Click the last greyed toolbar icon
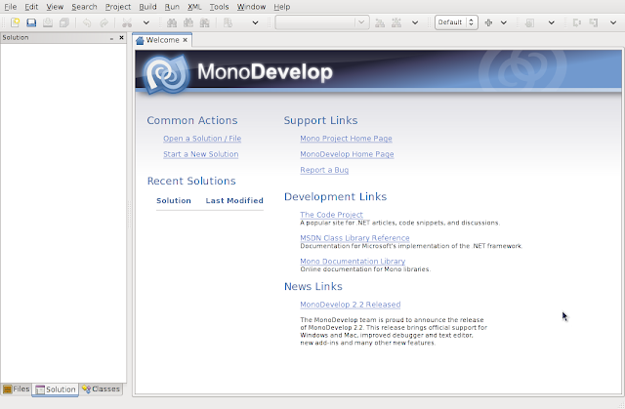Screen dimensions: 625x409 pos(594,22)
